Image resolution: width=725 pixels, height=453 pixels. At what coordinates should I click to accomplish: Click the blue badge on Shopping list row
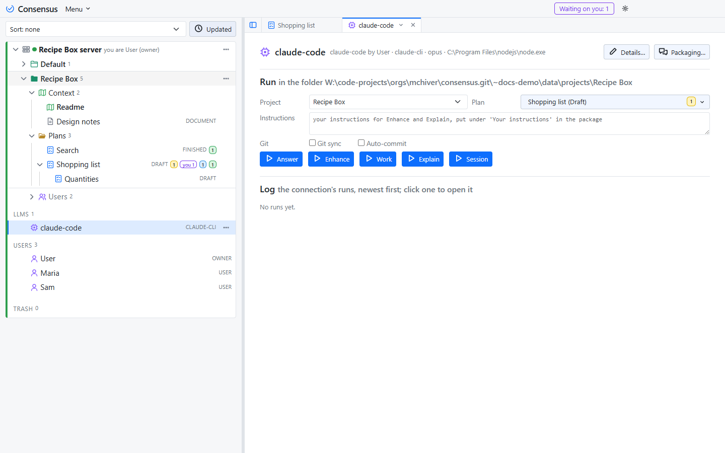click(203, 165)
